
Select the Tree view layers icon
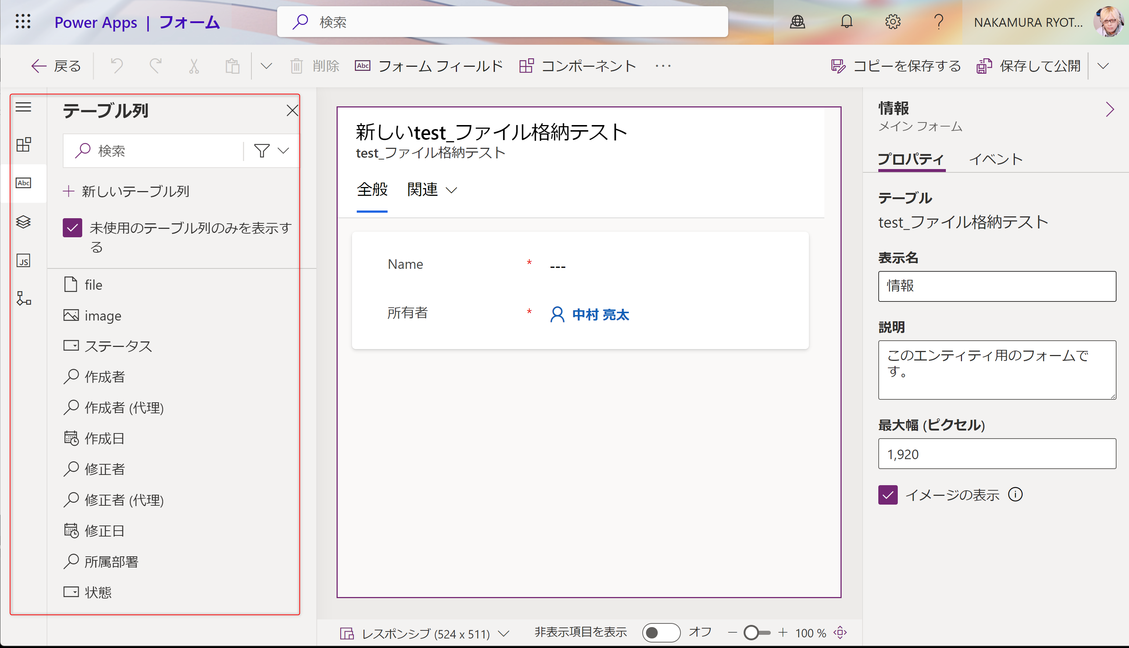click(23, 222)
